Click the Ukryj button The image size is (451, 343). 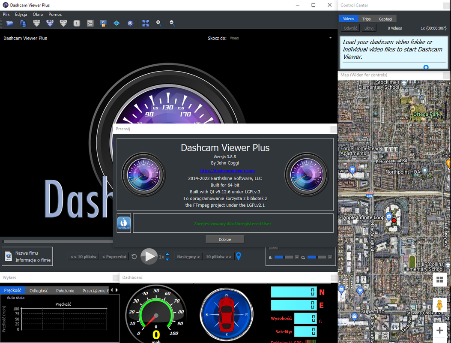click(369, 28)
